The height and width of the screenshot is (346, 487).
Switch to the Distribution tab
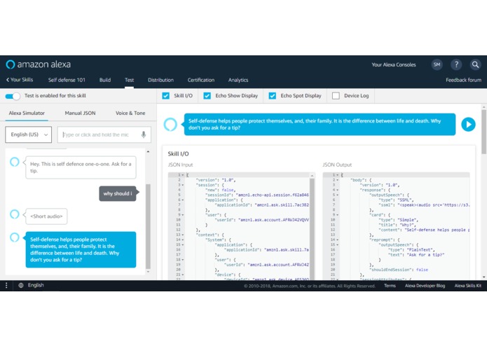pyautogui.click(x=160, y=80)
